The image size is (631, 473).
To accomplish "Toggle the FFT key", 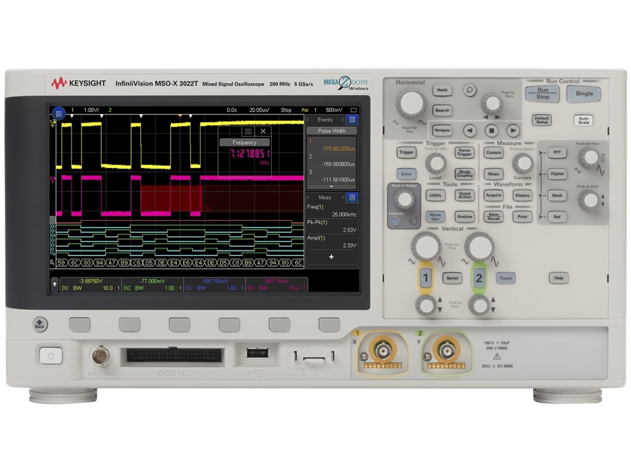I will 557,153.
